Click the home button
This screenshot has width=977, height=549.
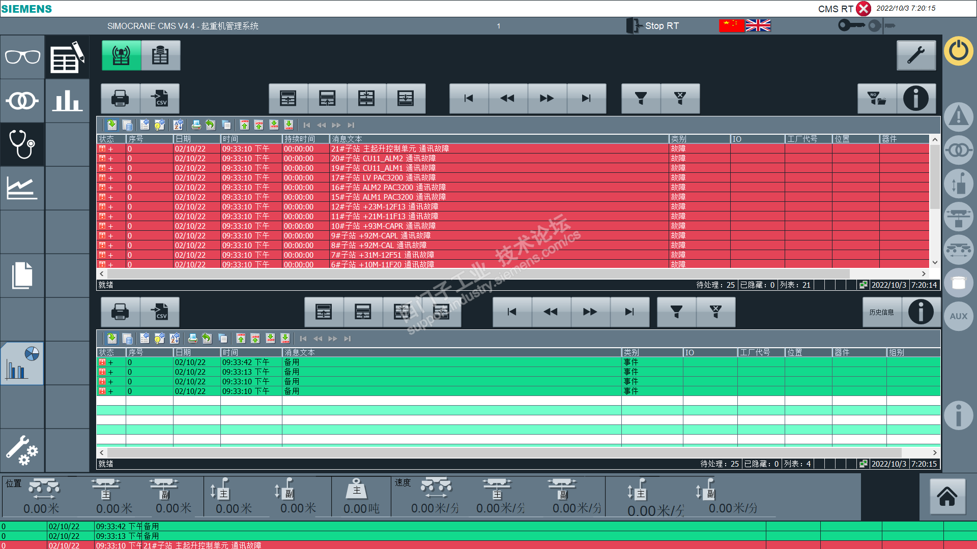click(x=947, y=497)
